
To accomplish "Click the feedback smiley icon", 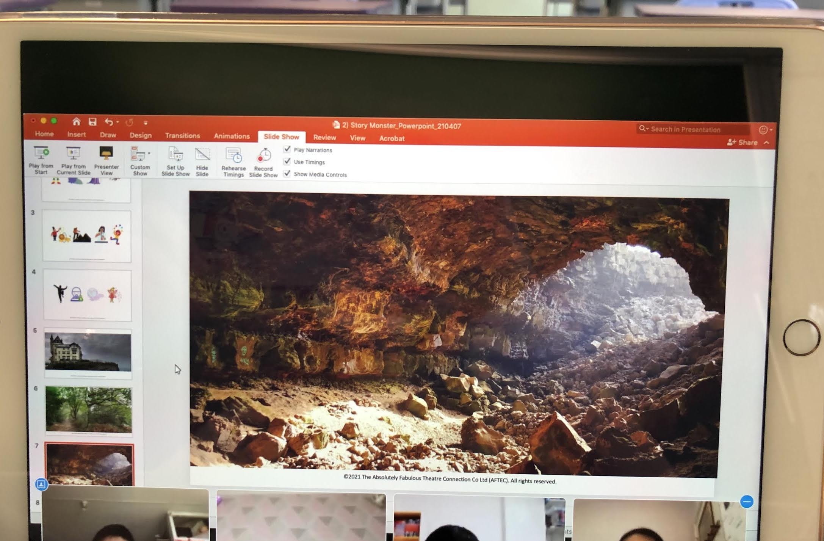I will [x=763, y=130].
